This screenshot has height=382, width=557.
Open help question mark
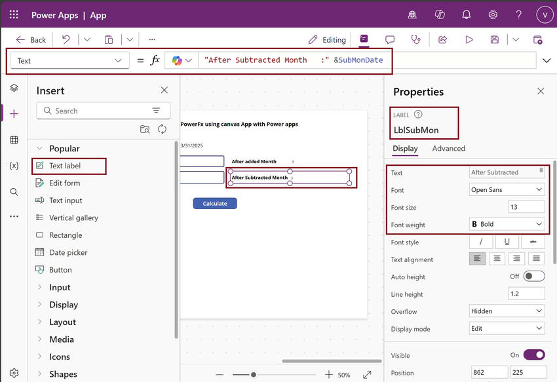point(518,14)
